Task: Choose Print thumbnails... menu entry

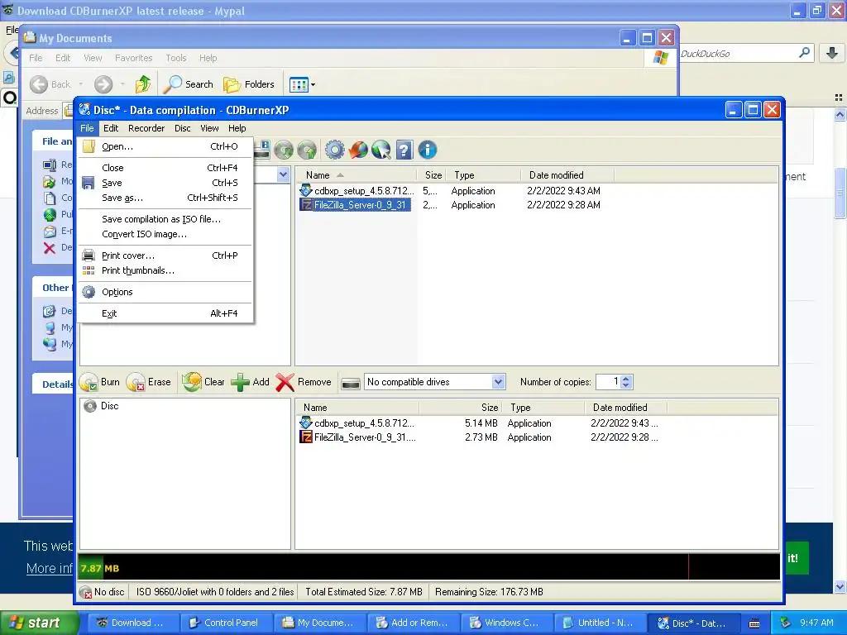Action: pos(165,270)
